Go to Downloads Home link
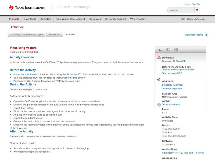Viewport: 215px width, 160px height. [x=194, y=35]
